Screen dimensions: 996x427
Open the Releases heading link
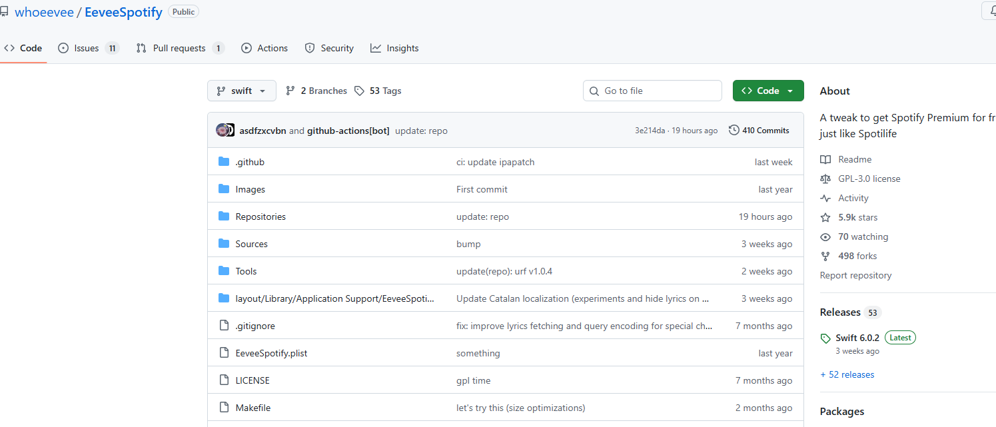840,312
